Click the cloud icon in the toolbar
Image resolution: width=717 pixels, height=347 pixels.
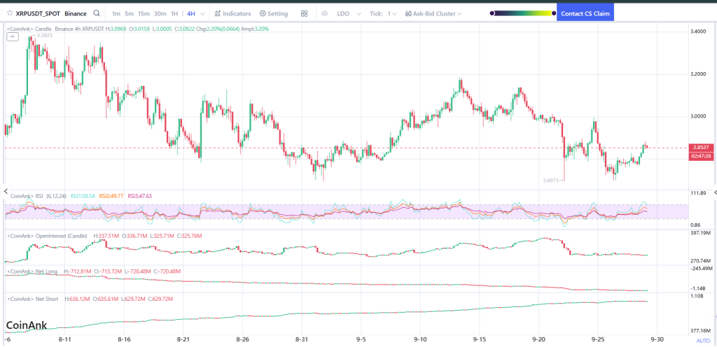[325, 14]
